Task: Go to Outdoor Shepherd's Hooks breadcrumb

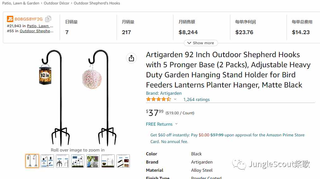Action: click(x=97, y=3)
